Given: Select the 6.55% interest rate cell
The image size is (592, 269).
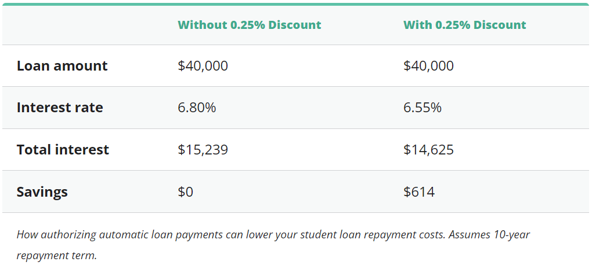Looking at the screenshot, I should click(422, 108).
